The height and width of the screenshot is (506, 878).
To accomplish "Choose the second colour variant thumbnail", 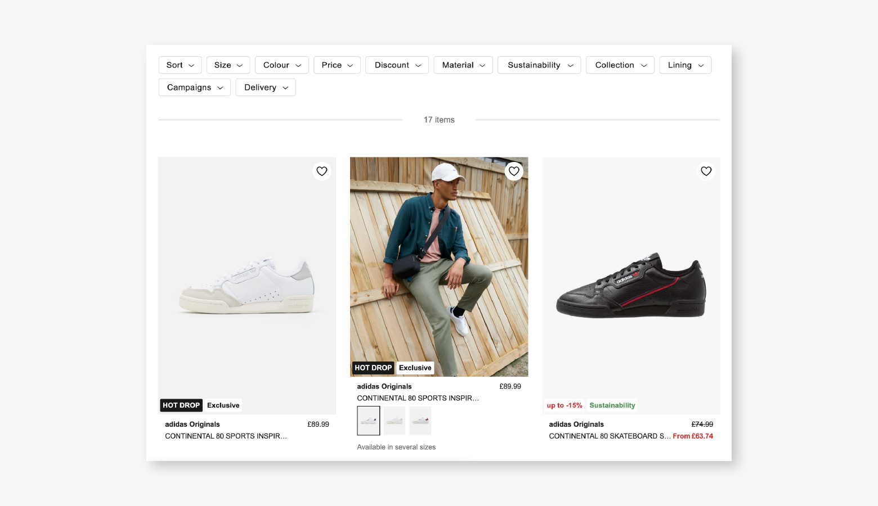I will 395,421.
